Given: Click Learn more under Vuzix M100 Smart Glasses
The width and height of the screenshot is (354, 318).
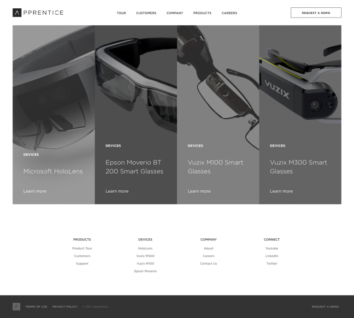Looking at the screenshot, I should (199, 191).
